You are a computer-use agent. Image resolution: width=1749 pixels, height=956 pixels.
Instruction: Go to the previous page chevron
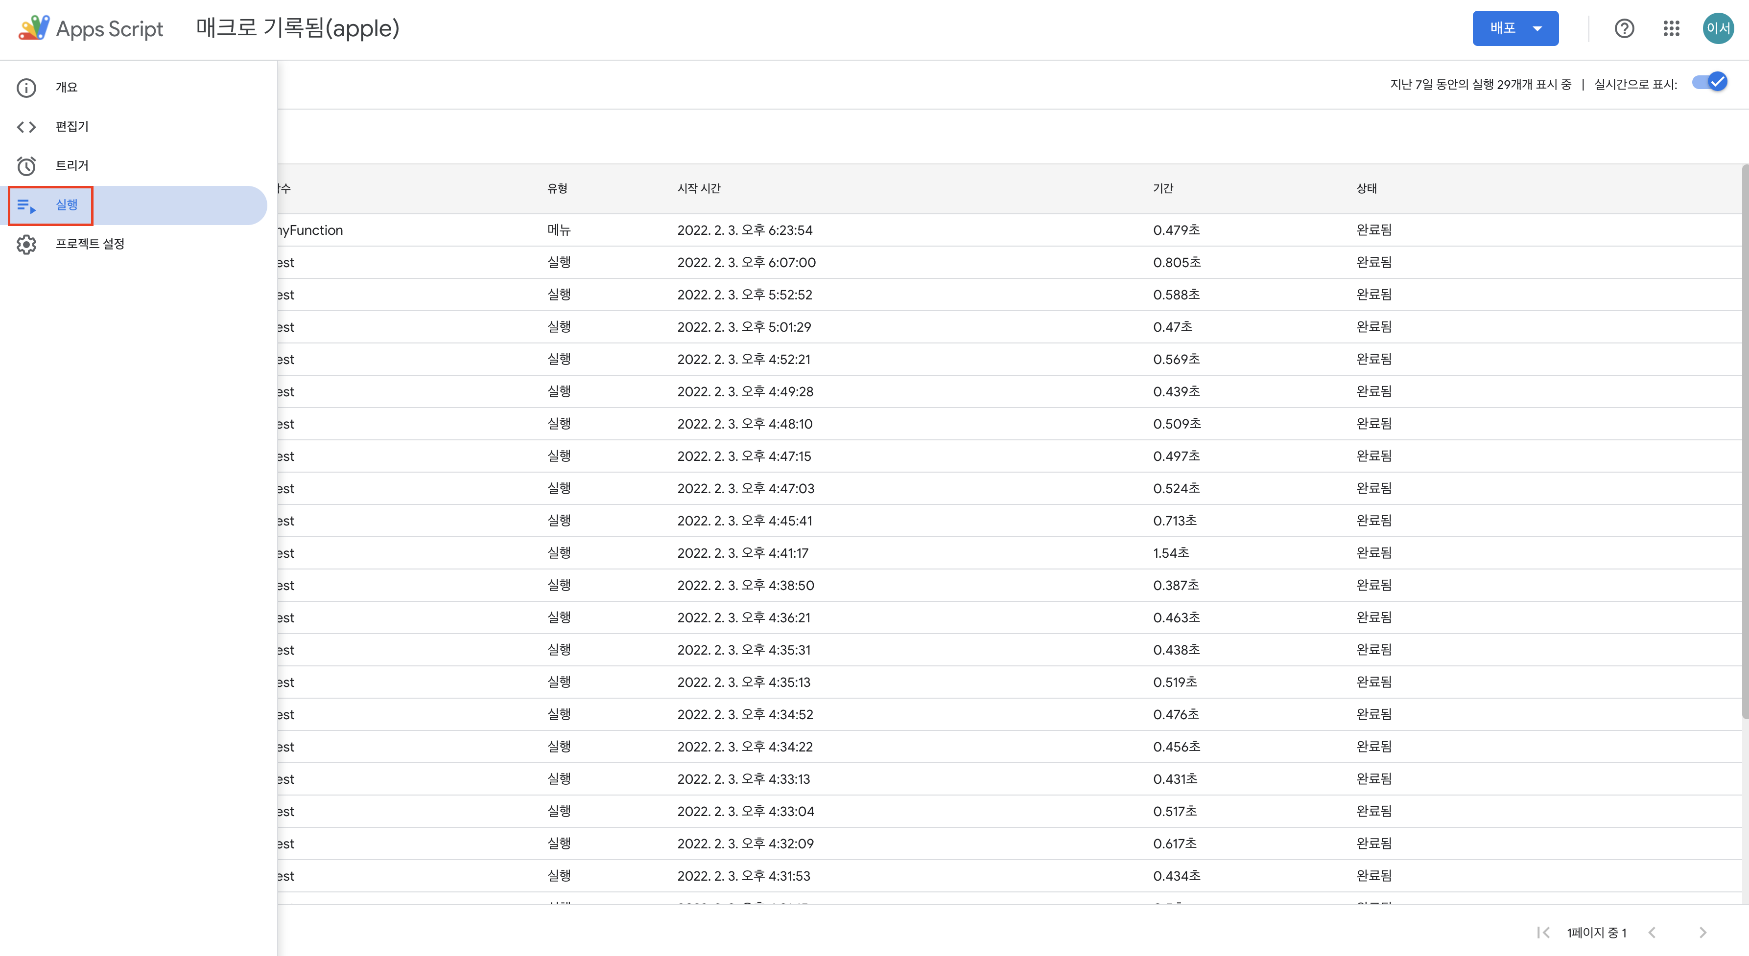pos(1653,932)
